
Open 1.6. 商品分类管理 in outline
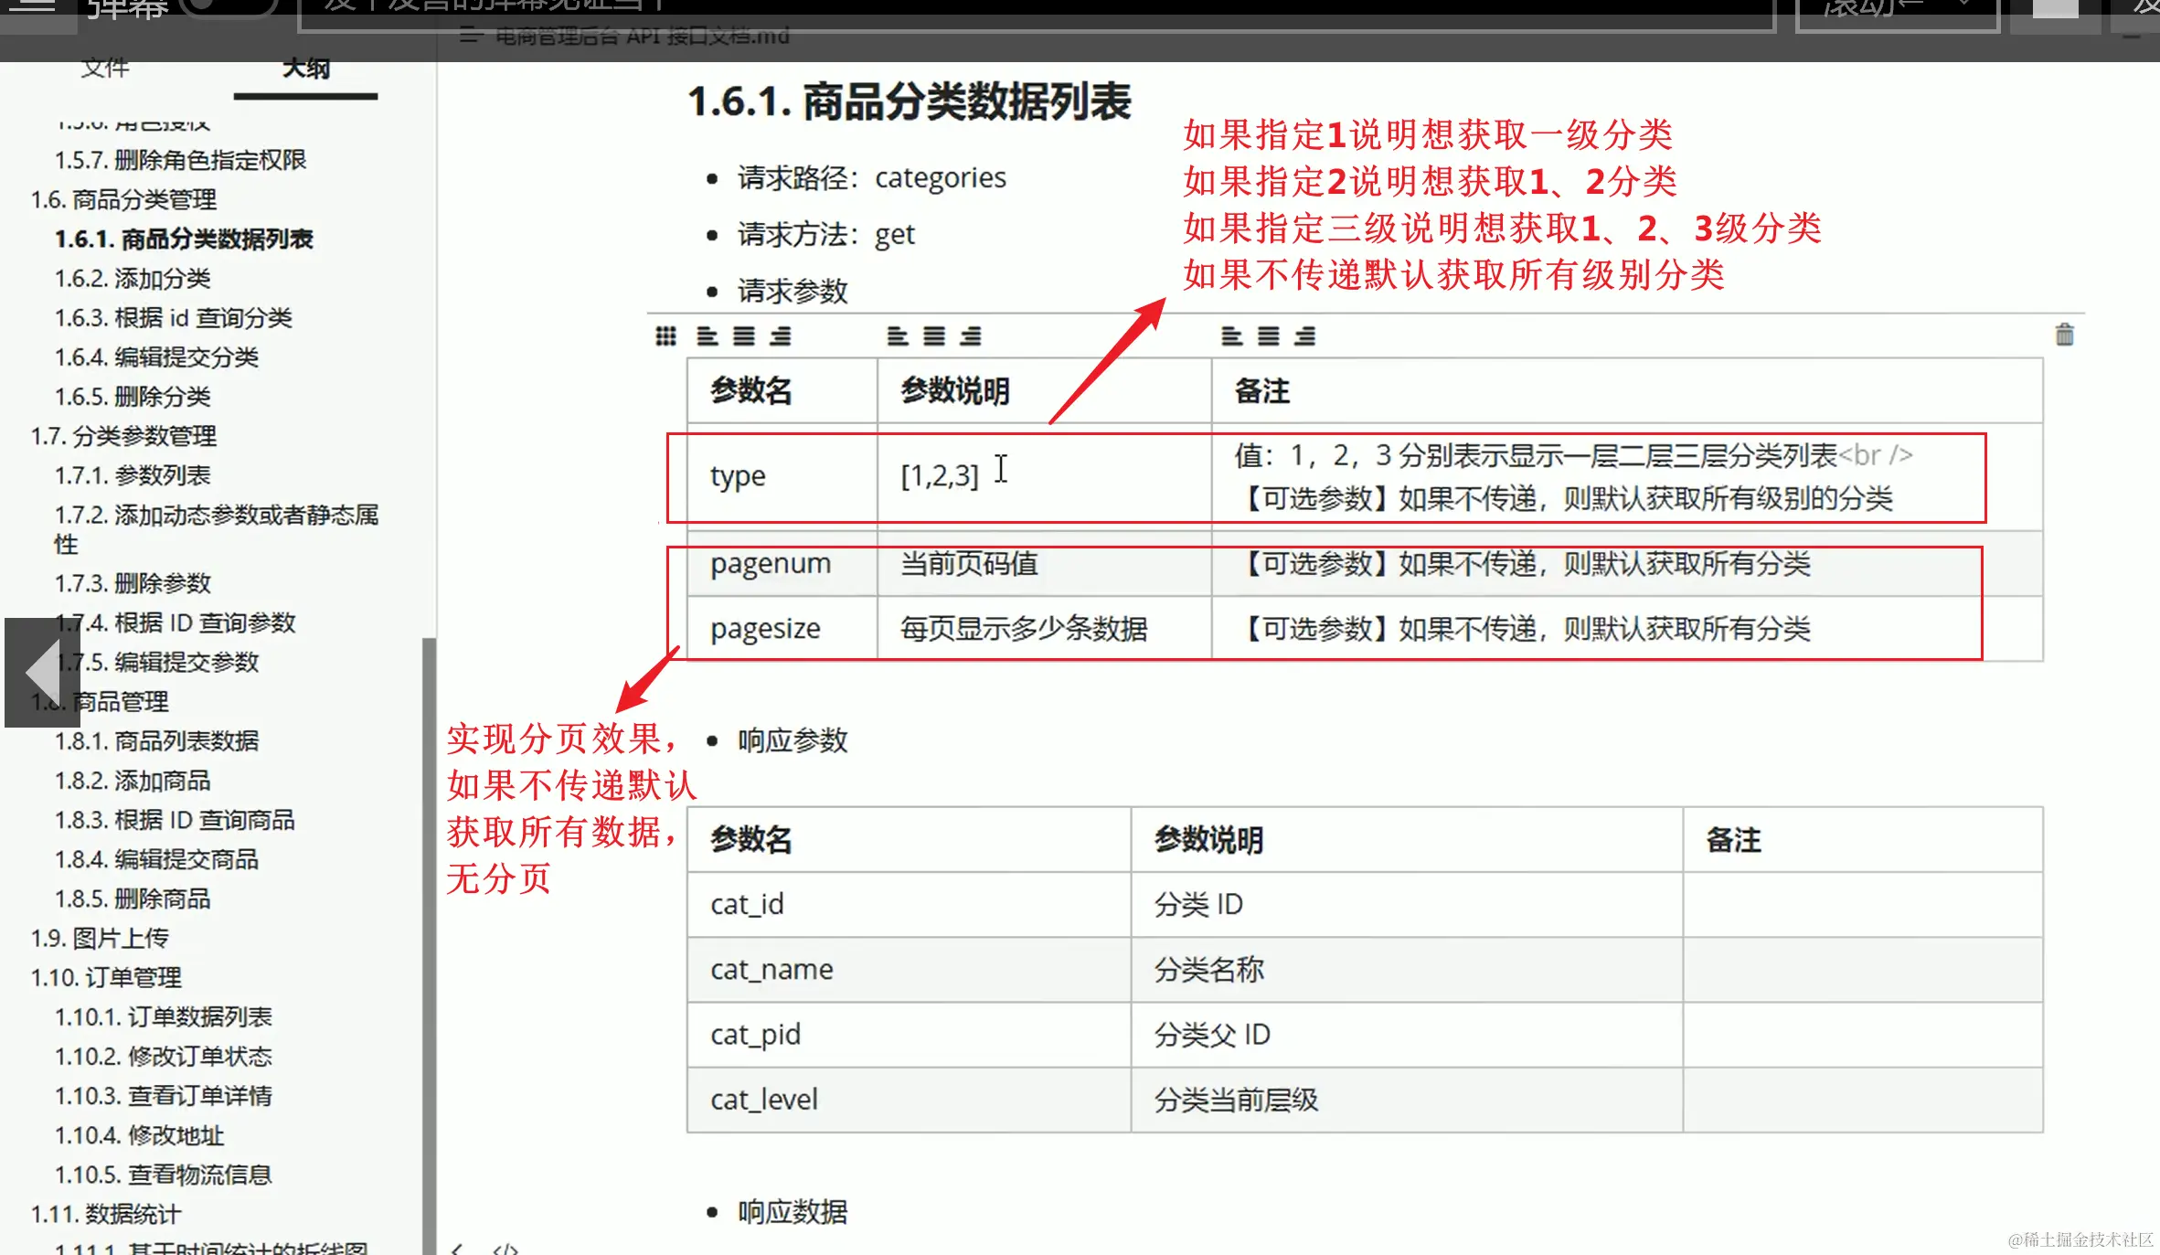point(123,199)
